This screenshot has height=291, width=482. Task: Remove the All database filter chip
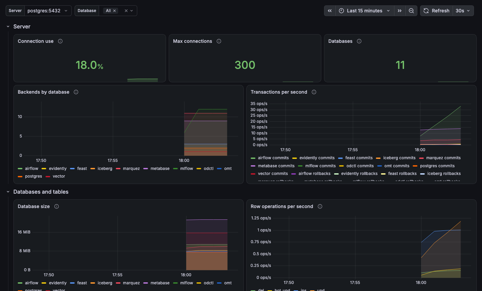114,11
